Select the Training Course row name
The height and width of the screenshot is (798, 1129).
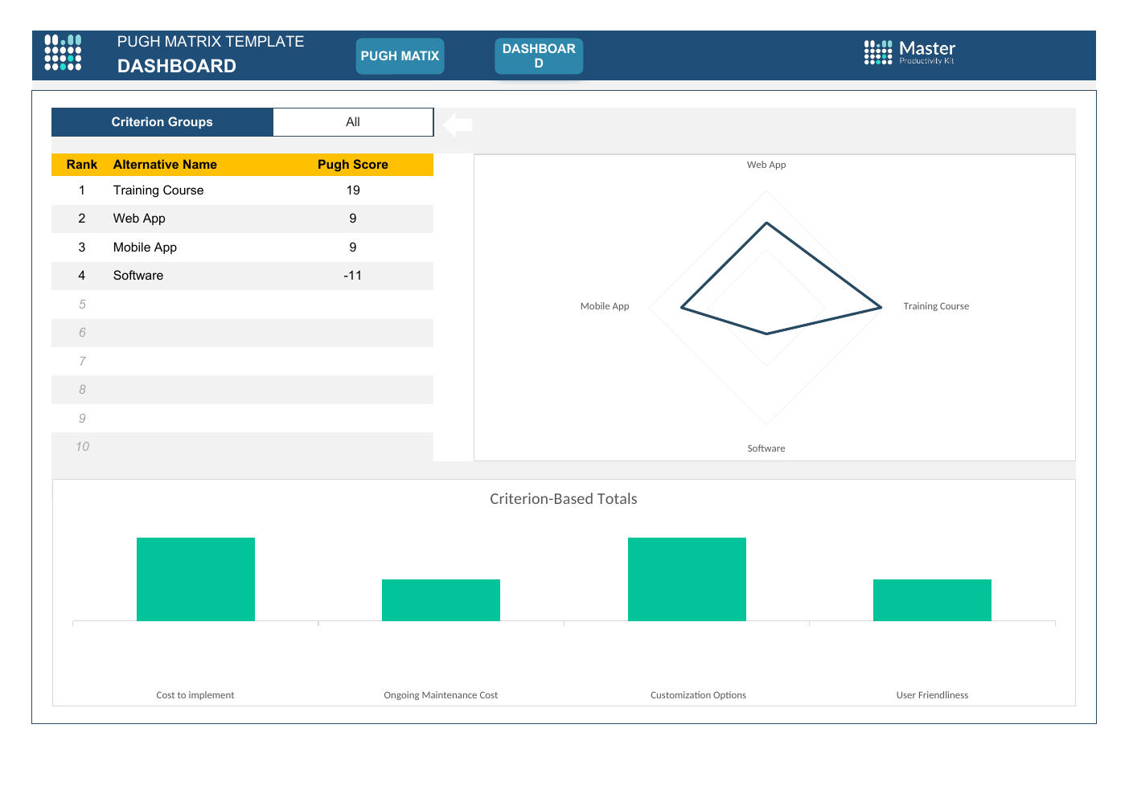coord(158,190)
